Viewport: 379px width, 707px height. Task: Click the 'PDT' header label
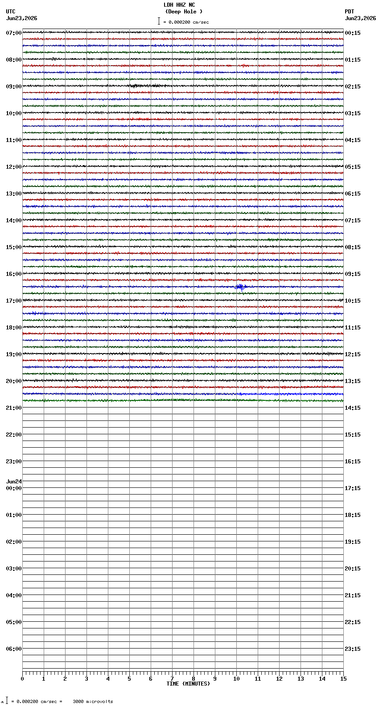[x=350, y=12]
